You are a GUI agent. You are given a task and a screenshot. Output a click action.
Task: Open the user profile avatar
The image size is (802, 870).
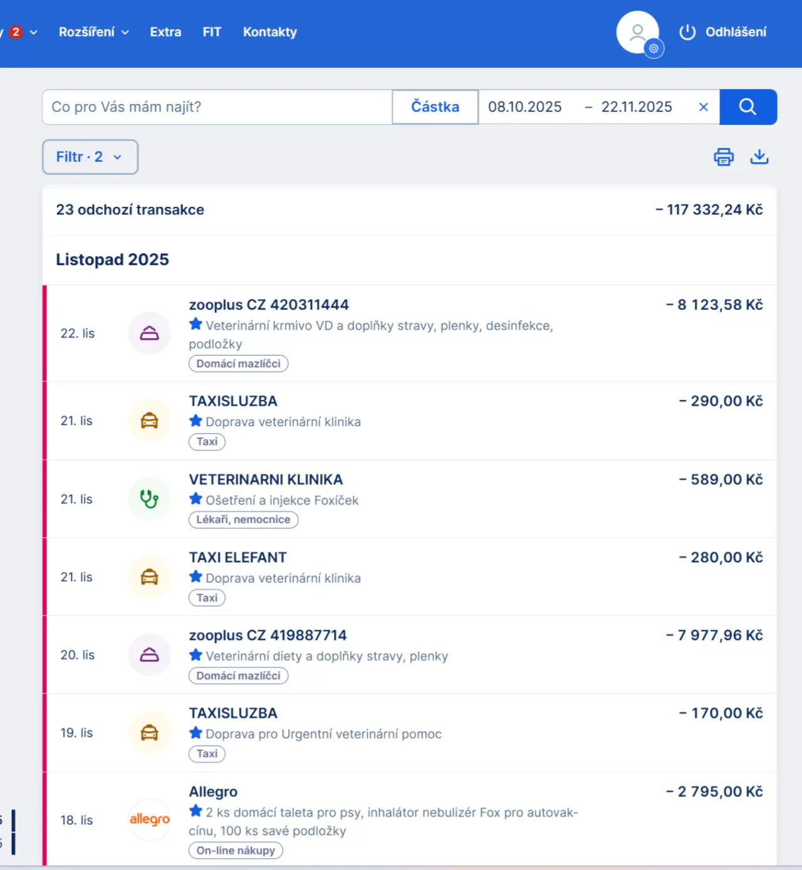(638, 33)
